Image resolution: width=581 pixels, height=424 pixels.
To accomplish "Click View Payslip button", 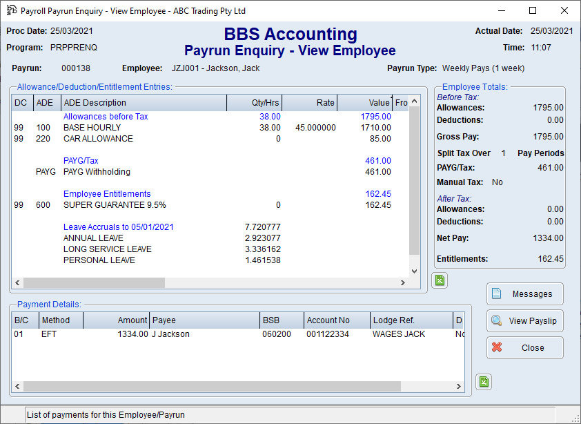I will point(524,321).
